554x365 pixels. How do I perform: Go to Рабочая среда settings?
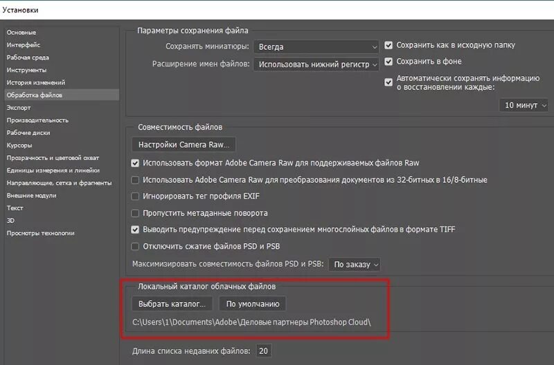28,57
